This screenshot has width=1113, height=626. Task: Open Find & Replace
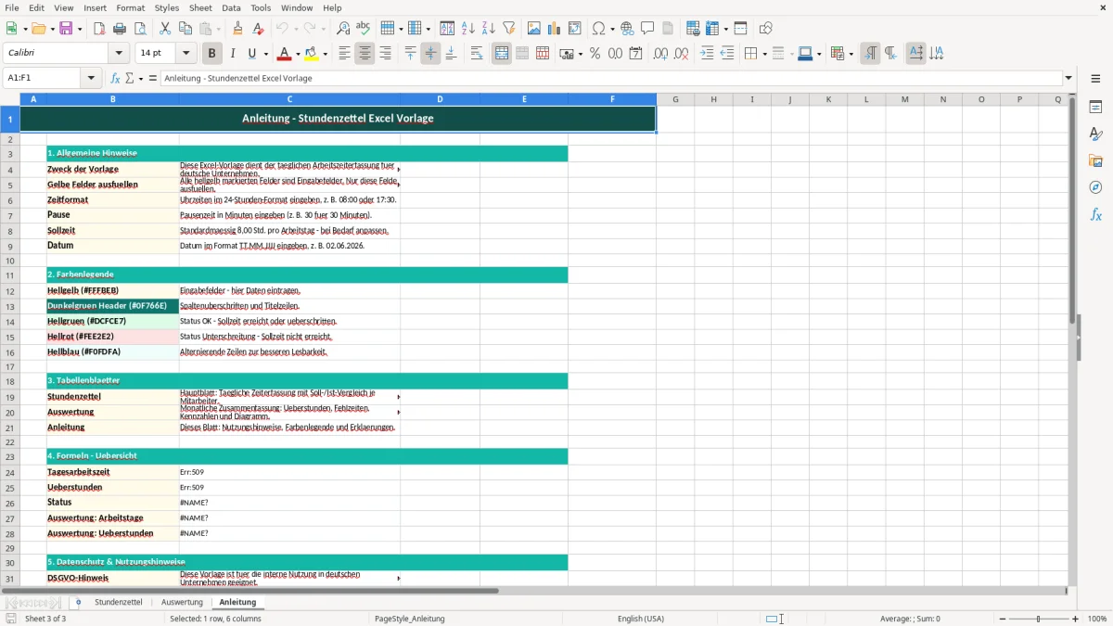(343, 29)
